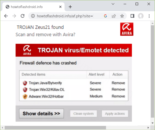The height and width of the screenshot is (130, 155).
Task: Click the vertical scrollbar thumb
Action: click(x=152, y=71)
